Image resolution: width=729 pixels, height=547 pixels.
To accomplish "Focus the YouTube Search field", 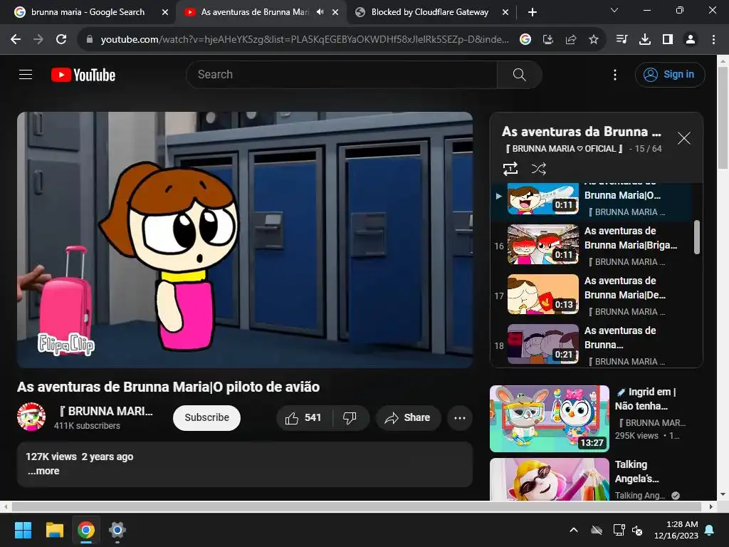I will point(342,74).
